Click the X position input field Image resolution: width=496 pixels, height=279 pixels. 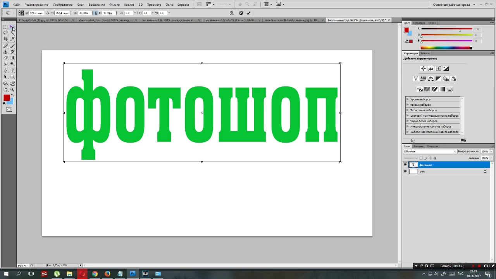click(36, 13)
